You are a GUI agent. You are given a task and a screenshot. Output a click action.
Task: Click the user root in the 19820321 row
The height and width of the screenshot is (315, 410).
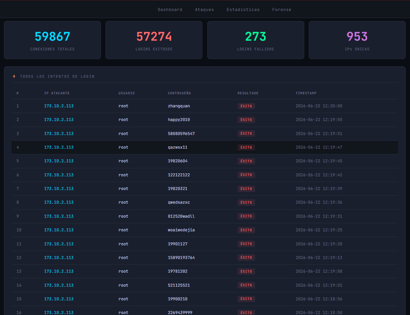124,189
